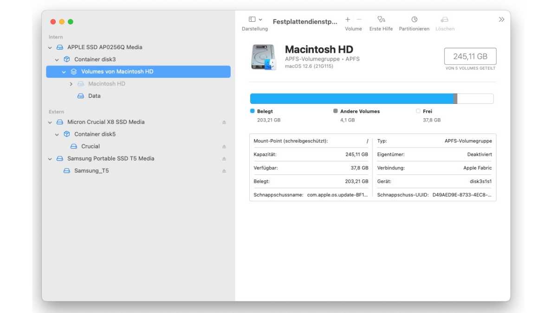Click the greyed Macintosh HD volume icon
The width and height of the screenshot is (557, 313).
(x=81, y=84)
